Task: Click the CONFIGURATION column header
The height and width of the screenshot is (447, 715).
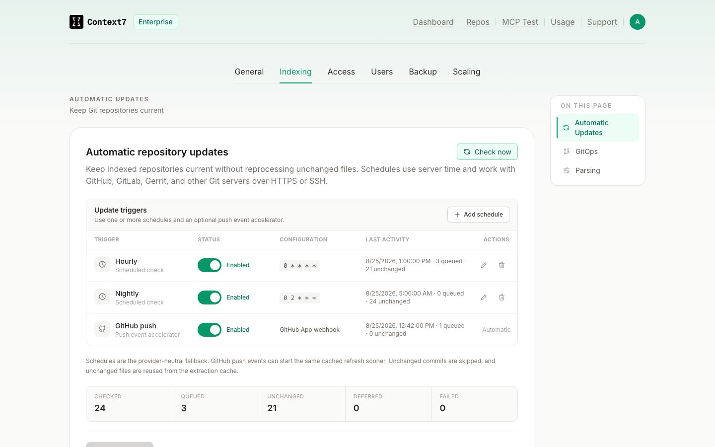Action: tap(303, 239)
